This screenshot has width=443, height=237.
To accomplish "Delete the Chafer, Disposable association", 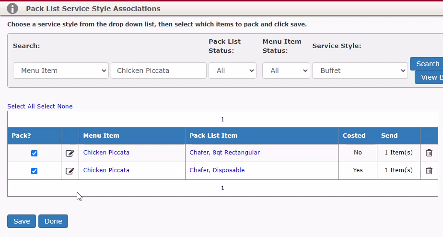I will 429,170.
